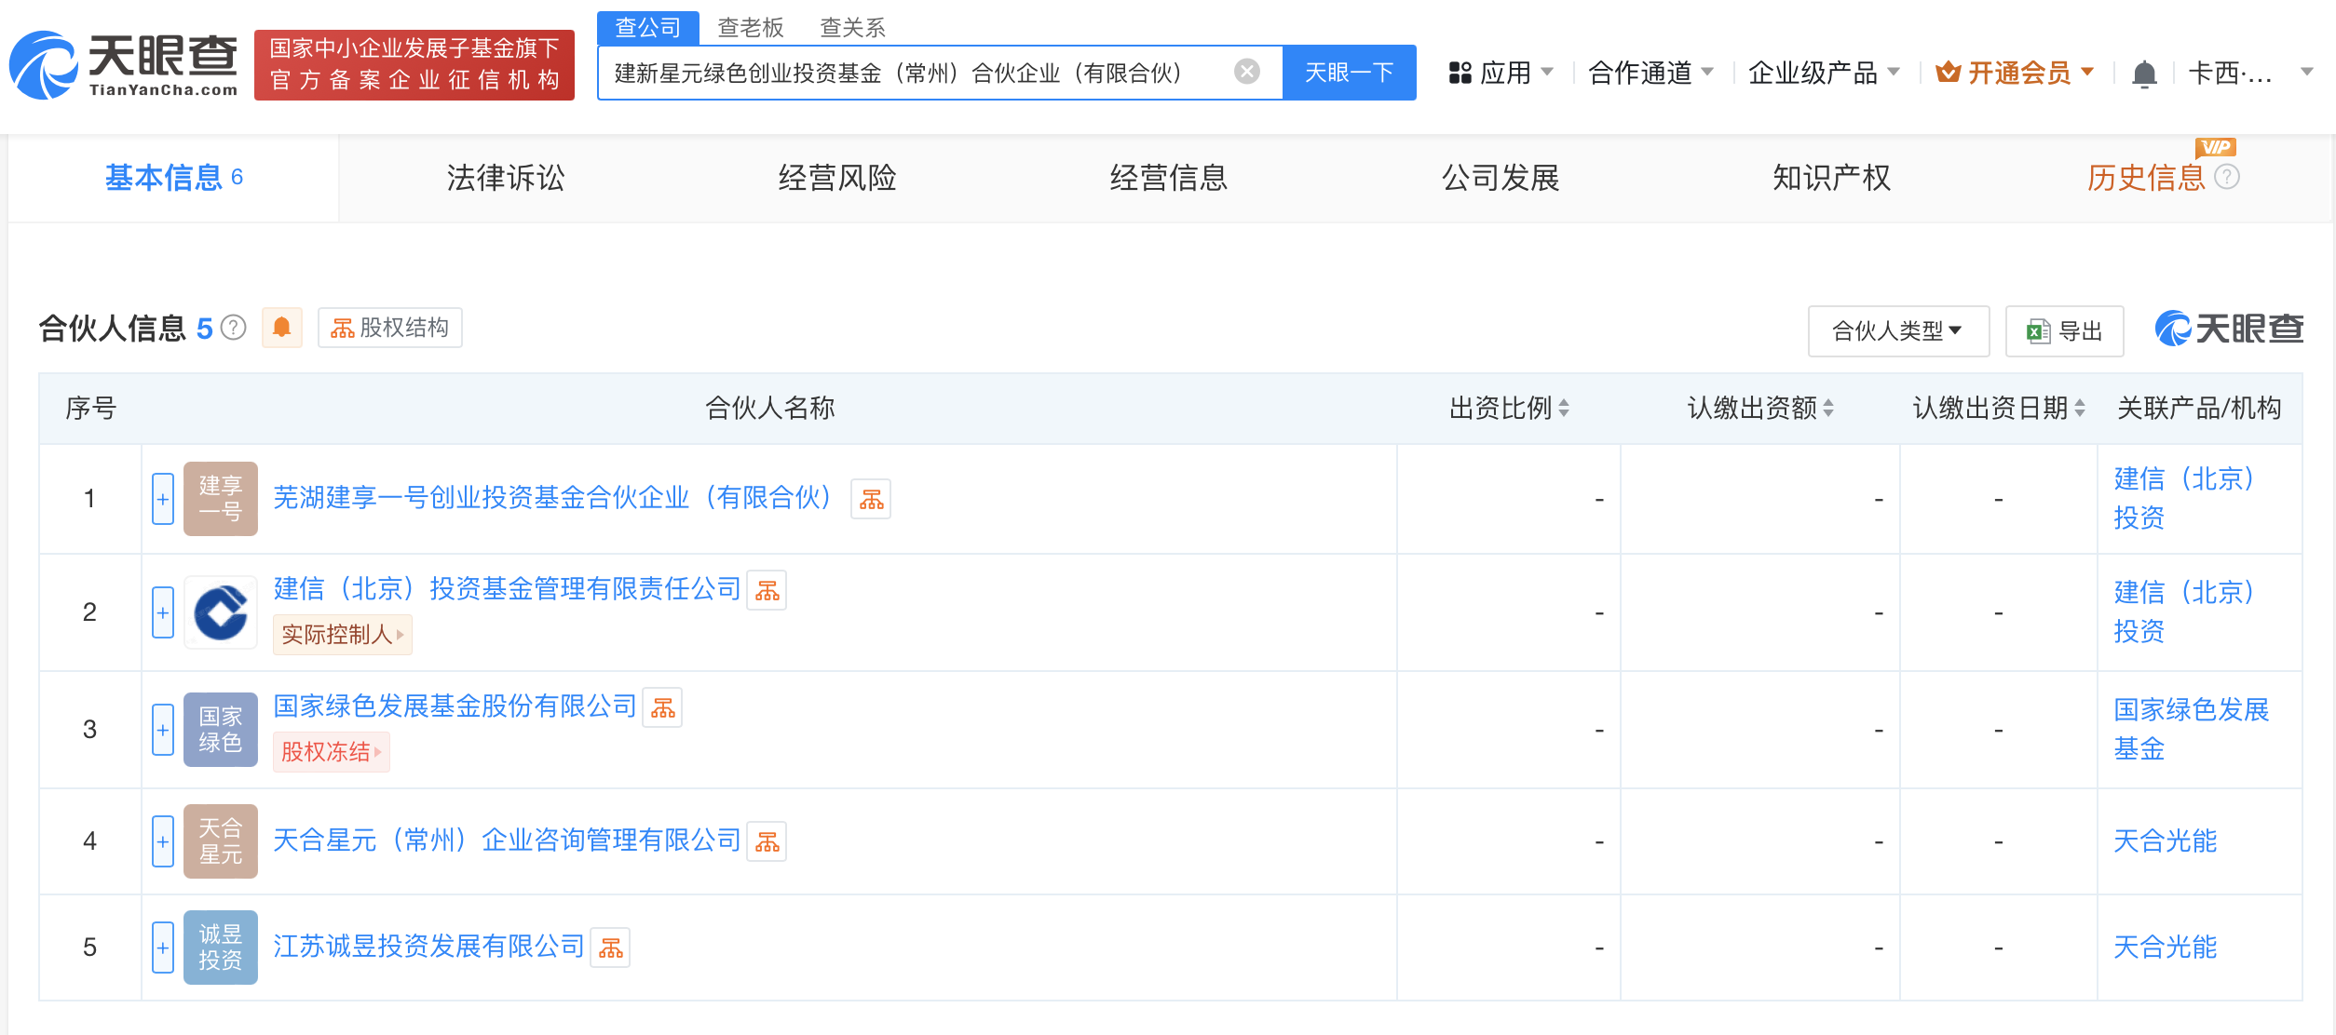Screen dimensions: 2336x1035
Task: Open equity chart icon for 天合星元
Action: (x=767, y=842)
